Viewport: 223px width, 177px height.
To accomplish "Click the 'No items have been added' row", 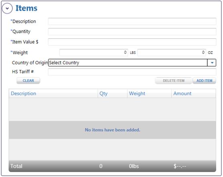I will tap(113, 130).
